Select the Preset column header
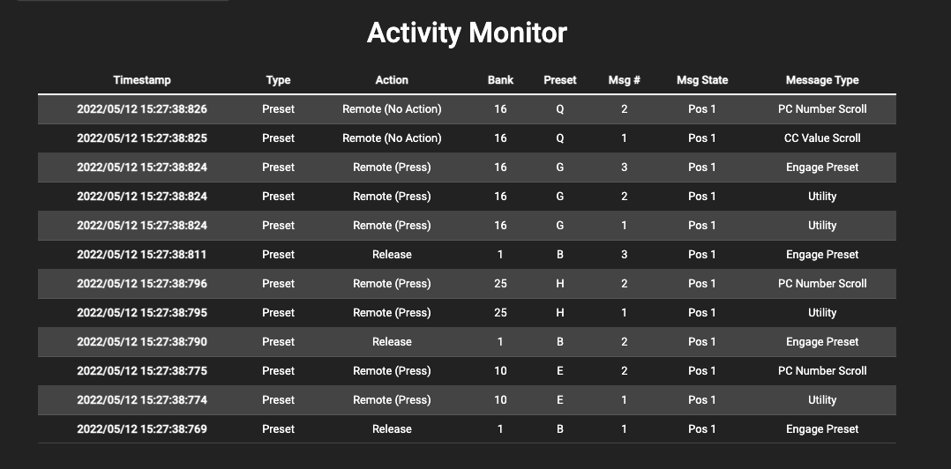The image size is (951, 469). click(x=559, y=80)
